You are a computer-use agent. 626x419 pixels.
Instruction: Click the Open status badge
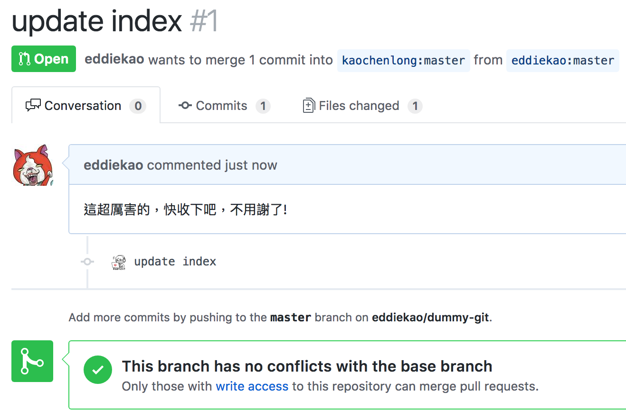coord(44,59)
